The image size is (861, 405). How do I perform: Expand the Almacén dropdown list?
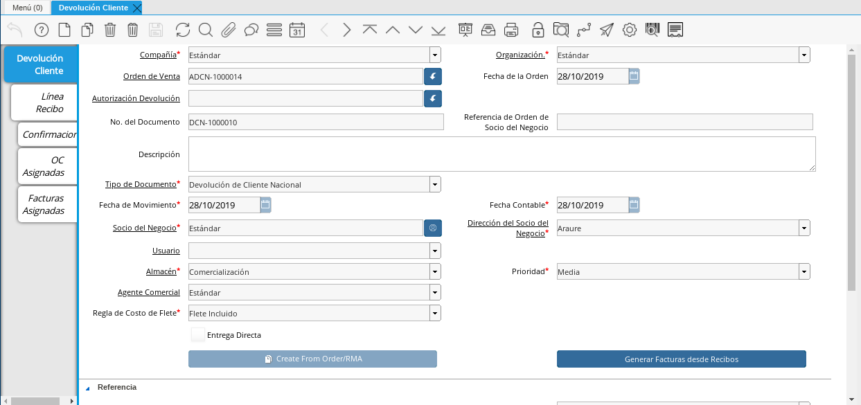click(435, 272)
